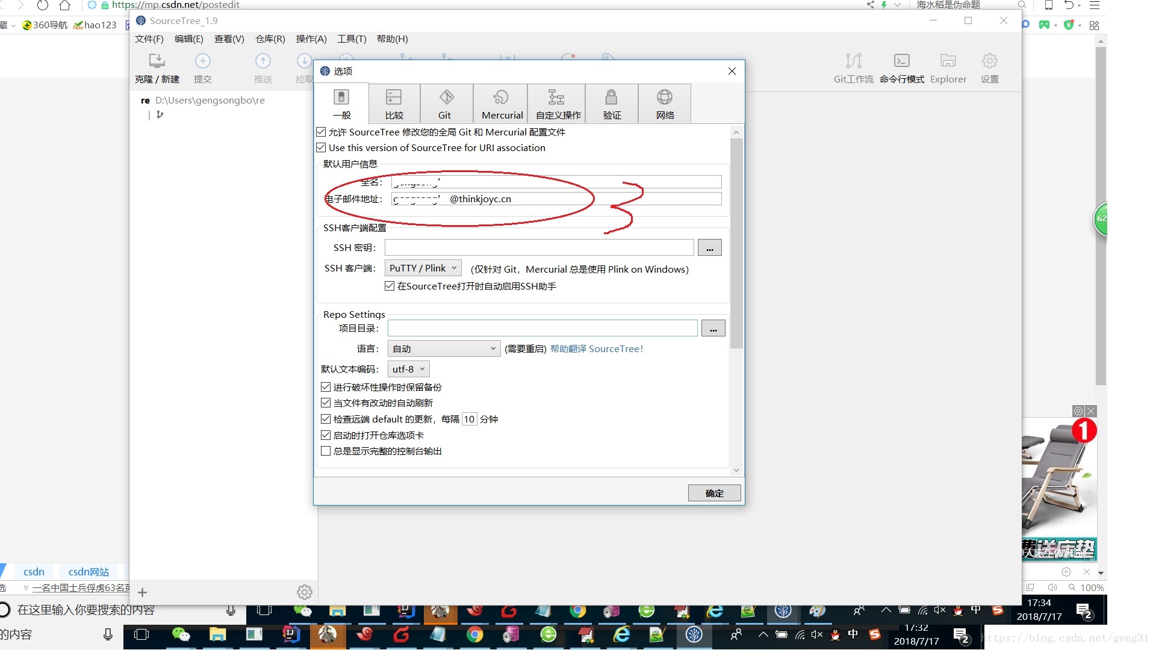
Task: Uncheck 启动时打开仓库选项卡
Action: (x=326, y=435)
